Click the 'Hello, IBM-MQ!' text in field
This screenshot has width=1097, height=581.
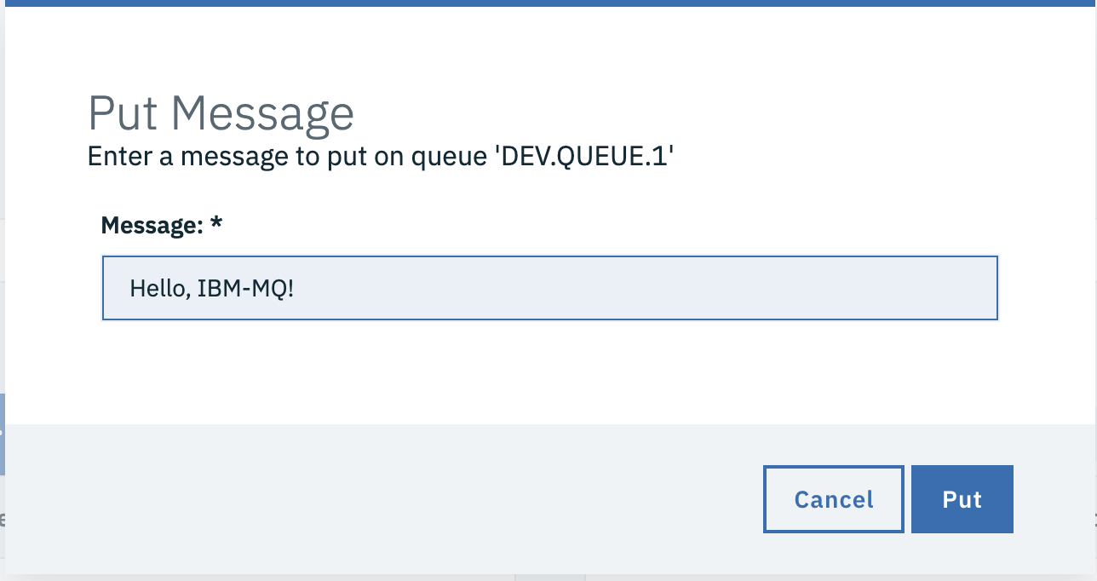(x=212, y=289)
